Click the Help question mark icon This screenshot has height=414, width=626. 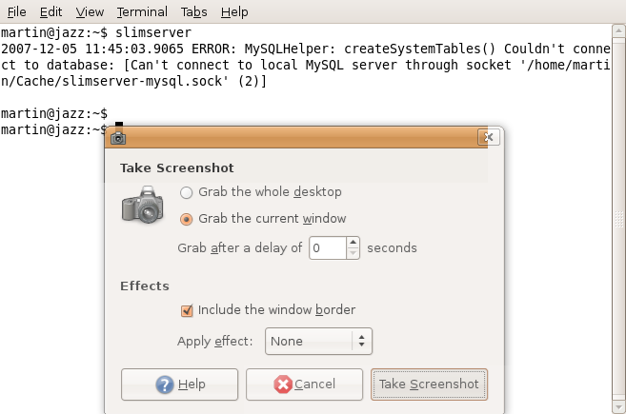(165, 384)
